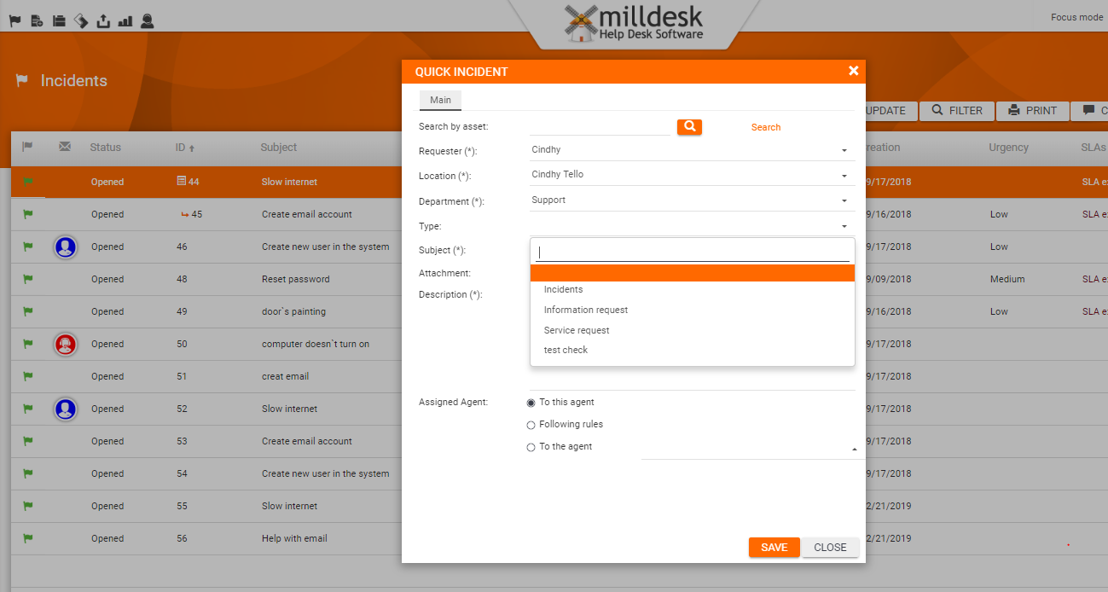1108x592 pixels.
Task: Click the Type dropdown filter text field
Action: tap(693, 252)
